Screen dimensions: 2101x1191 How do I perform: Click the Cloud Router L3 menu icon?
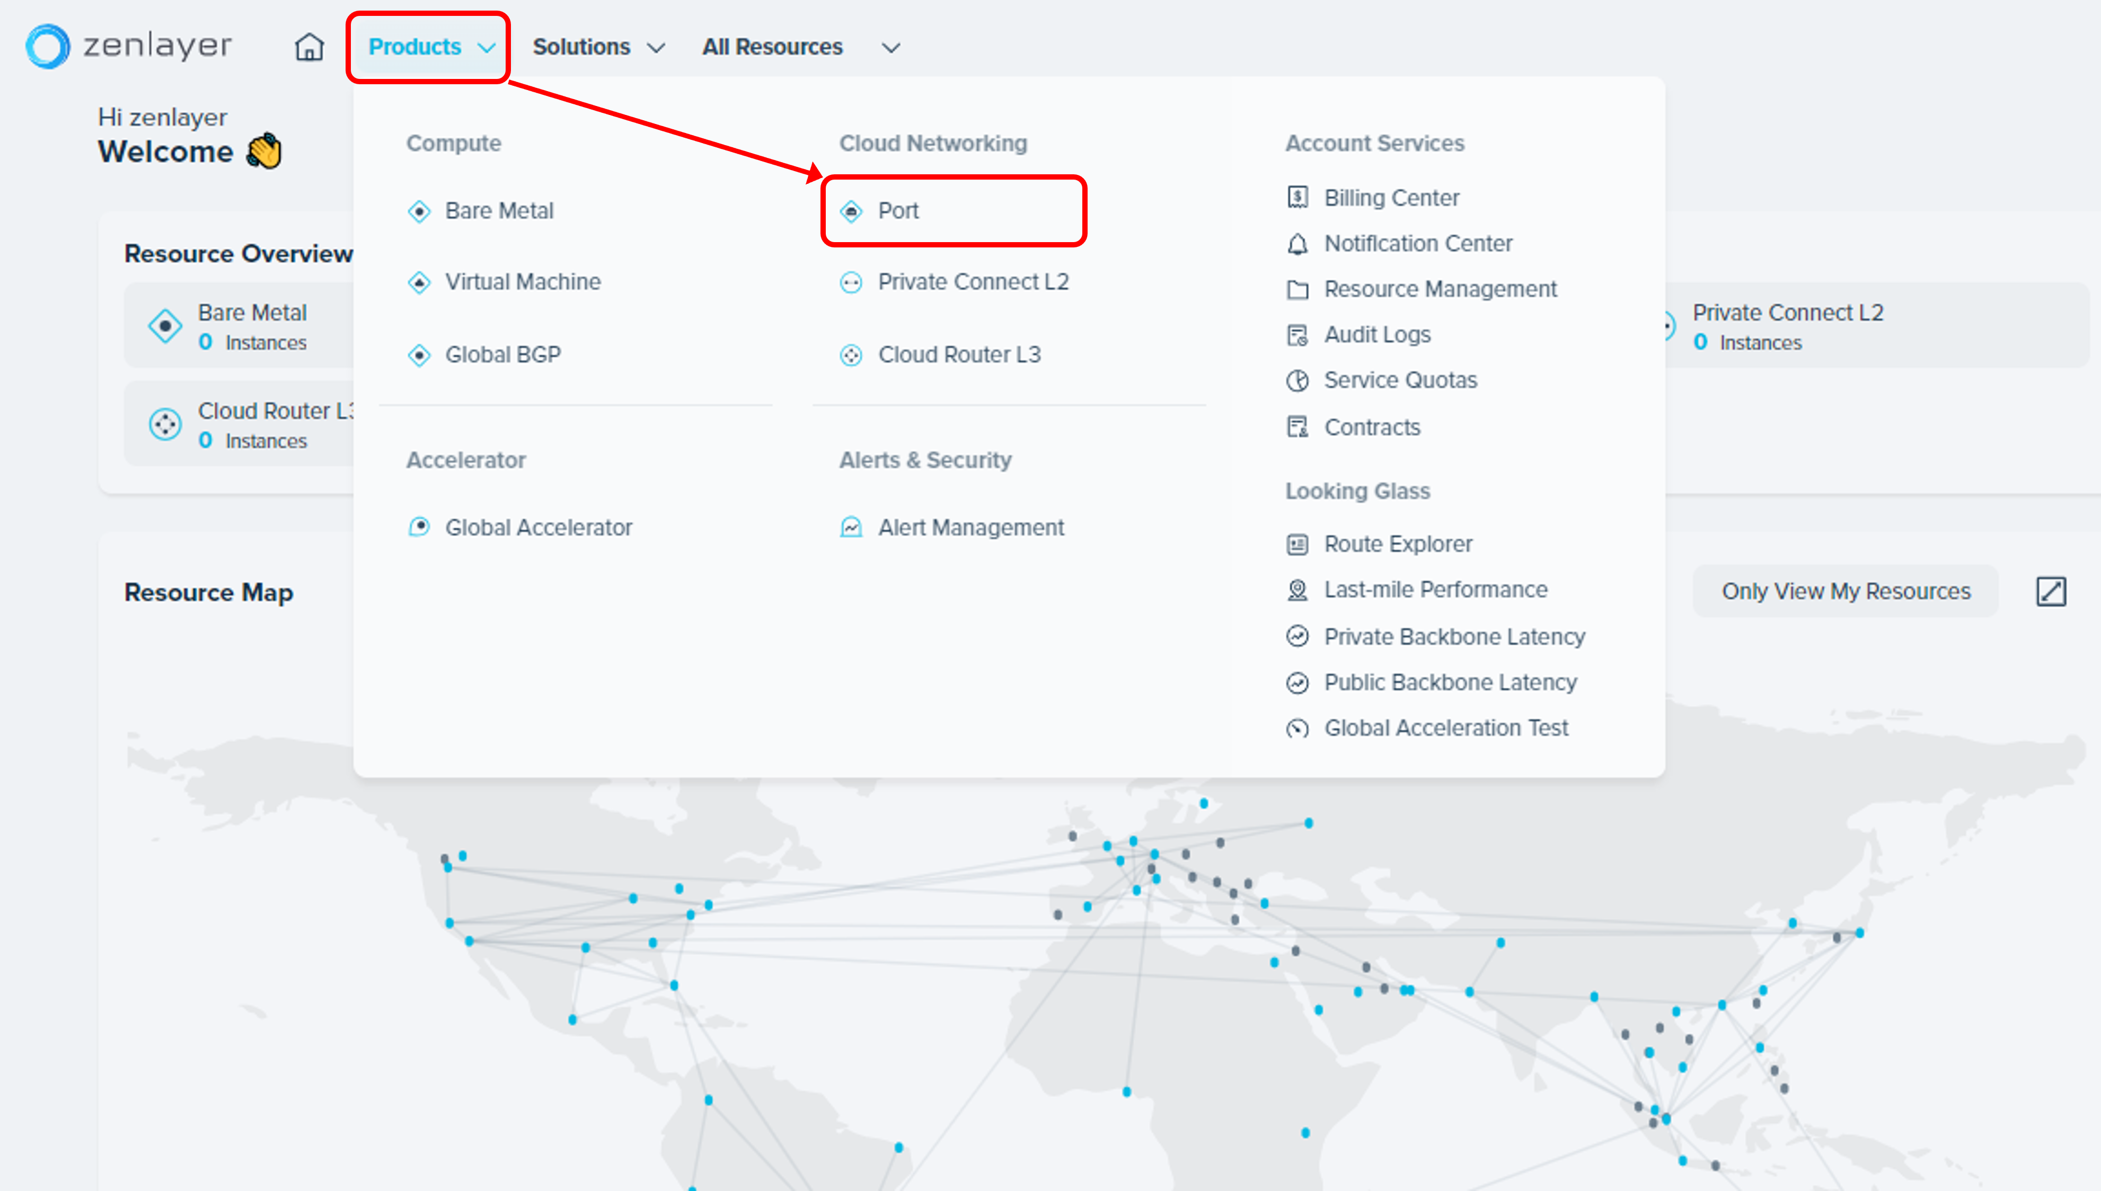point(851,355)
